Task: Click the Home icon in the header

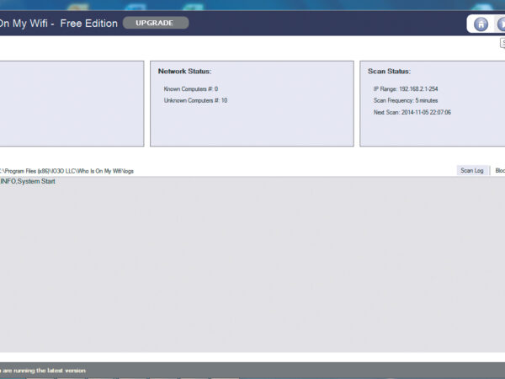Action: (x=481, y=24)
